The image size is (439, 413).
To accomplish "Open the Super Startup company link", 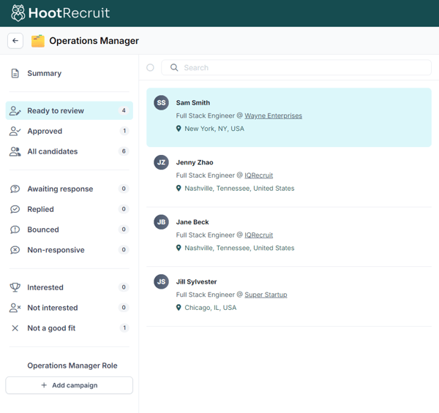I will click(266, 295).
